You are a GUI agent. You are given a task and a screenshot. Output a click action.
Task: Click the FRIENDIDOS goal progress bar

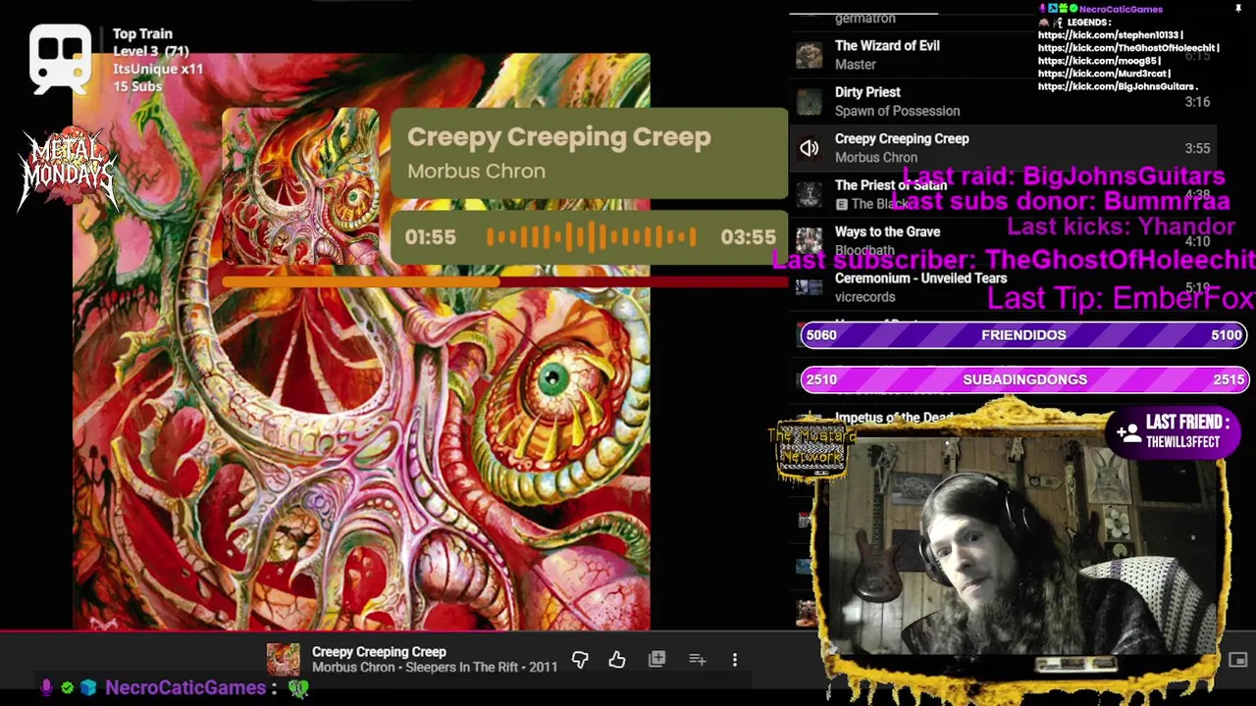[x=1023, y=335]
